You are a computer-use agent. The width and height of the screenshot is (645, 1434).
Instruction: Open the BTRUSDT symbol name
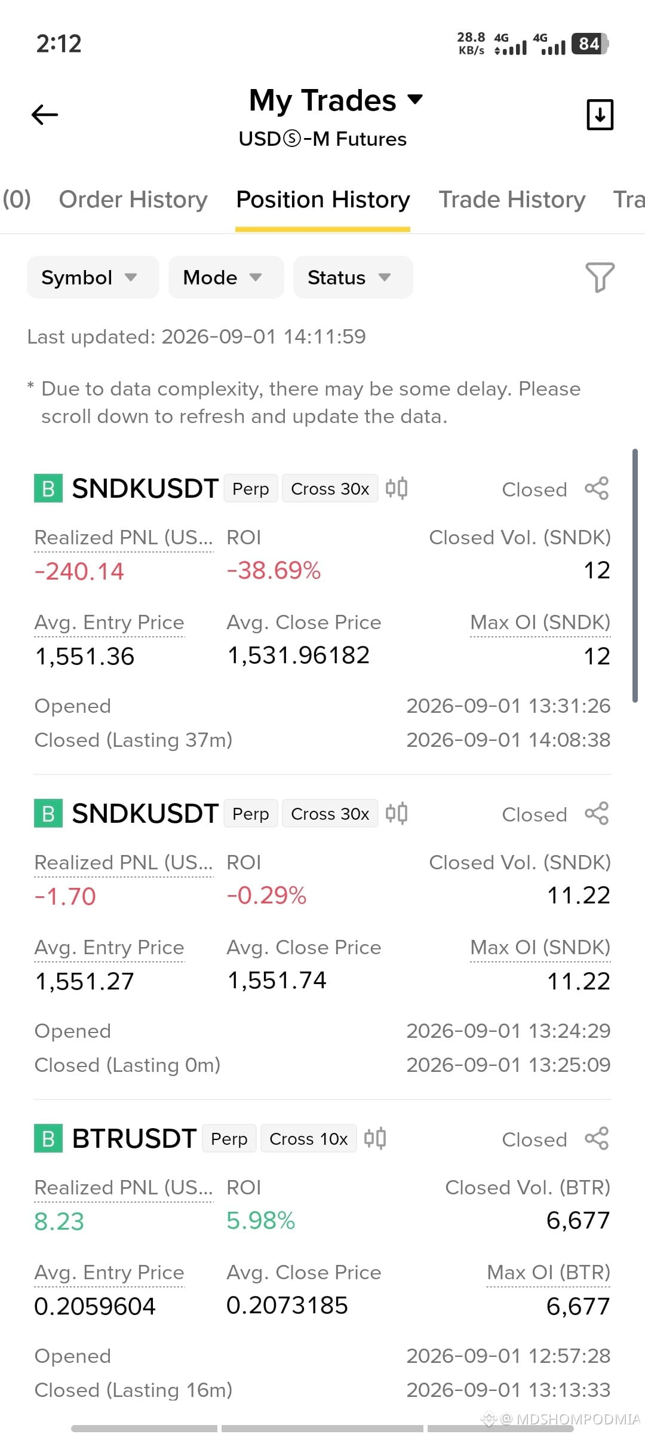point(134,1138)
